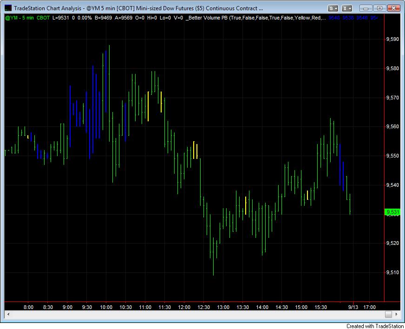The width and height of the screenshot is (405, 329).
Task: Open the I interval-link dropdown in title bar
Action: [347, 8]
